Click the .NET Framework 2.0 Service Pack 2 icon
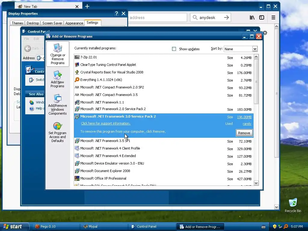Viewport: 308px width, 231px height. click(77, 109)
